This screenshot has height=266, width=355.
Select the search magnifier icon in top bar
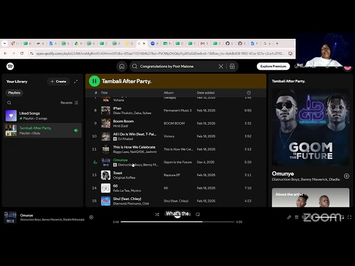[x=135, y=66]
